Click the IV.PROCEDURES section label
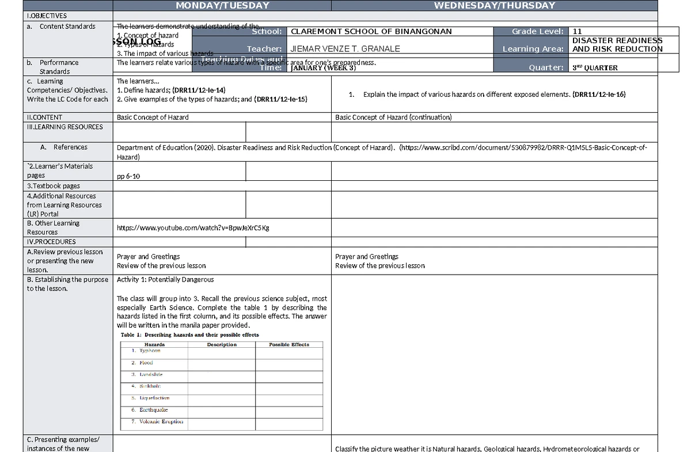This screenshot has height=452, width=691. point(51,242)
